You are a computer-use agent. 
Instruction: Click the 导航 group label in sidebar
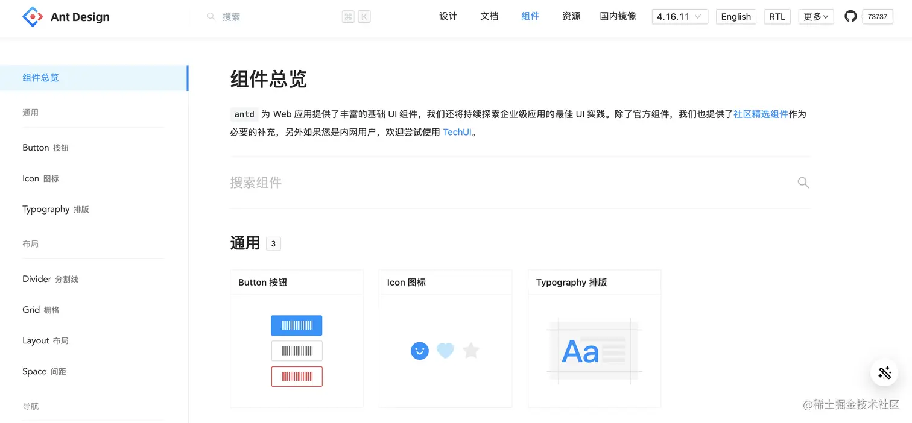[x=30, y=406]
